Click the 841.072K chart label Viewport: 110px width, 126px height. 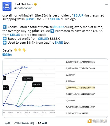point(37,85)
